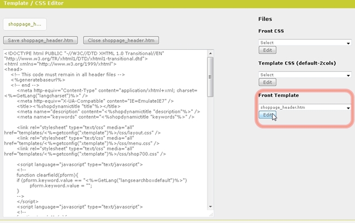
Task: Click the html xmlns line
Action: coord(60,64)
